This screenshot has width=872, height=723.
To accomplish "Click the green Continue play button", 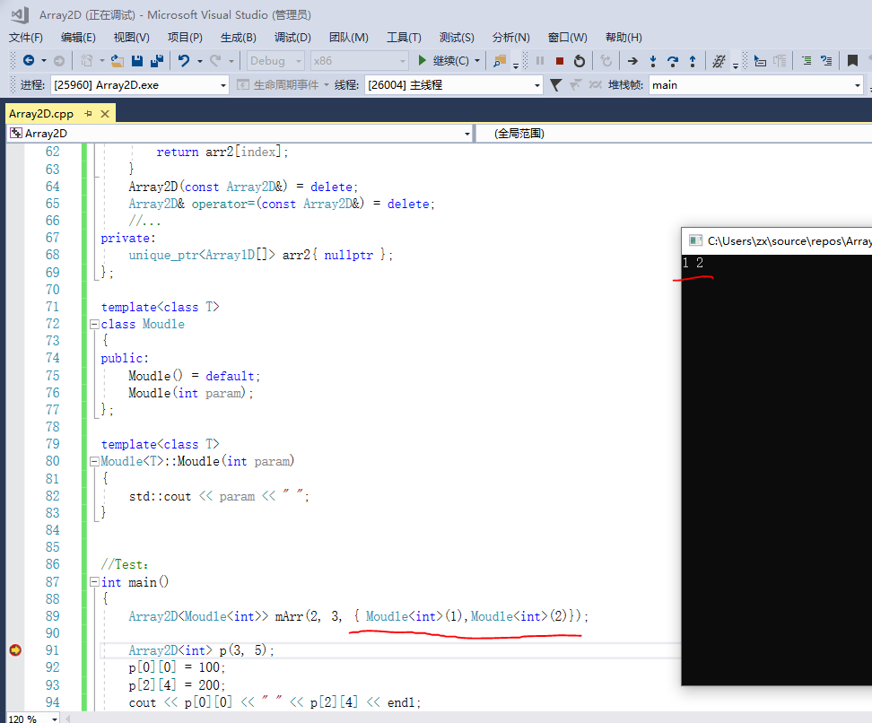I will [x=423, y=60].
